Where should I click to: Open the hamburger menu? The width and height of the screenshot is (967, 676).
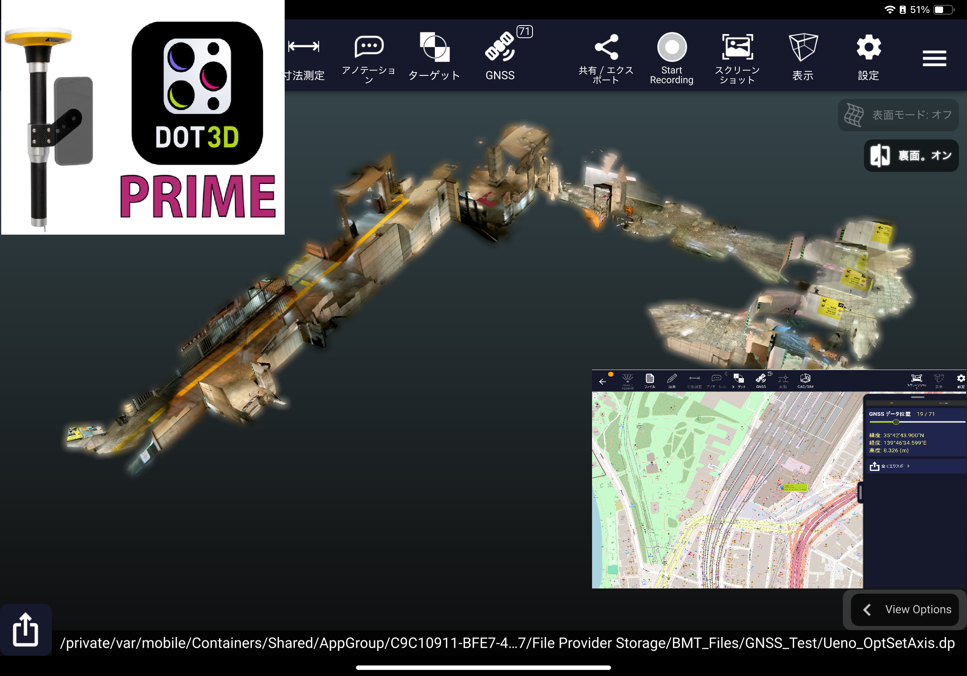934,58
